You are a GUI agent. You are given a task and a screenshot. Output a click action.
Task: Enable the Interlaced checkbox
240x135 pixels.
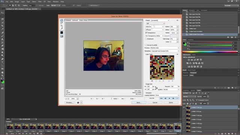click(146, 39)
